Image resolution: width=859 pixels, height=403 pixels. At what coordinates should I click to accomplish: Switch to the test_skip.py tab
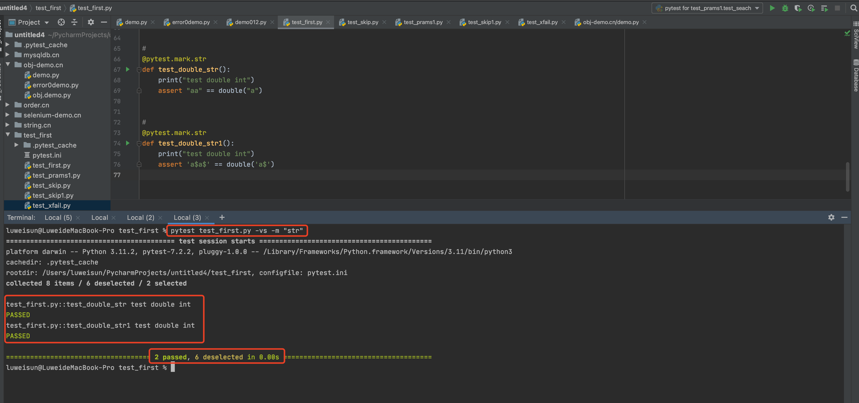click(362, 22)
